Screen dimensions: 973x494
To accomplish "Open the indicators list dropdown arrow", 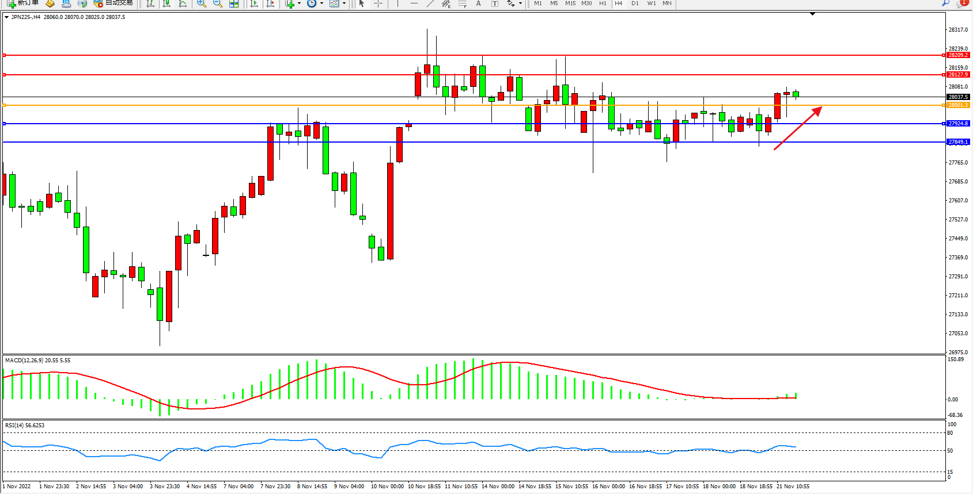I will [299, 3].
